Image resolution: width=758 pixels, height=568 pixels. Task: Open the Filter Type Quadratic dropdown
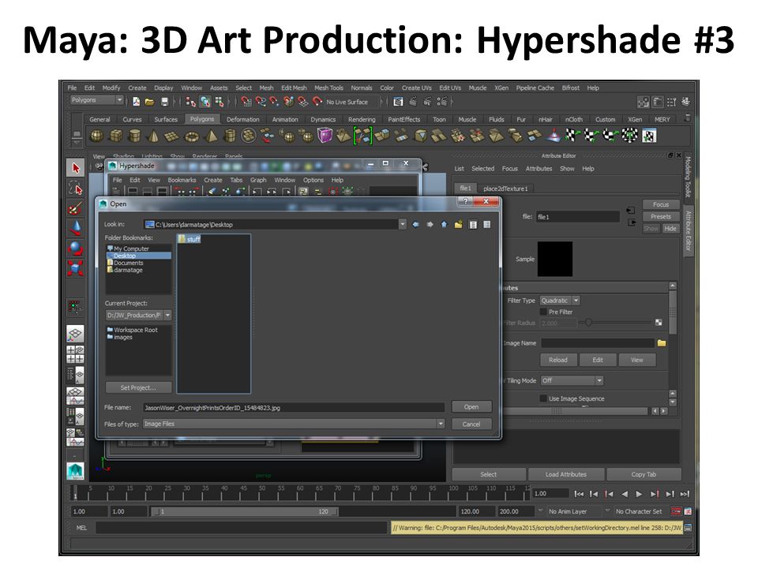(560, 301)
